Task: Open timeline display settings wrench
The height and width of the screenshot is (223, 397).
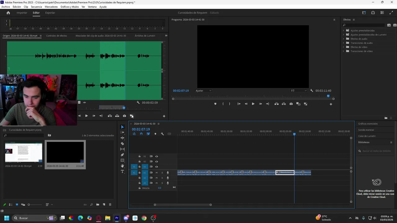Action: [162, 134]
